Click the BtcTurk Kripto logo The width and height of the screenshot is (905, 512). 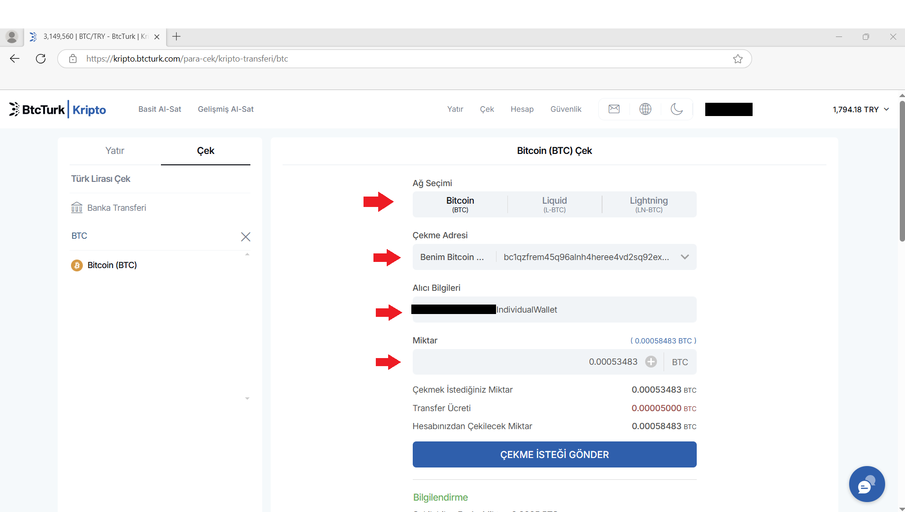click(x=57, y=109)
